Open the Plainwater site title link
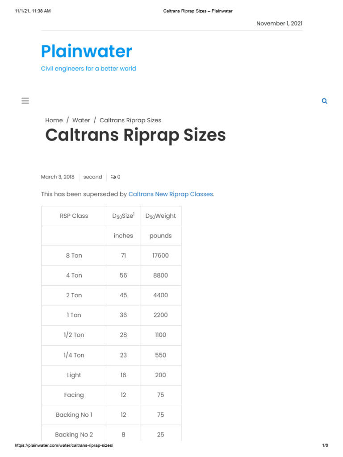This screenshot has width=343, height=457. [86, 51]
